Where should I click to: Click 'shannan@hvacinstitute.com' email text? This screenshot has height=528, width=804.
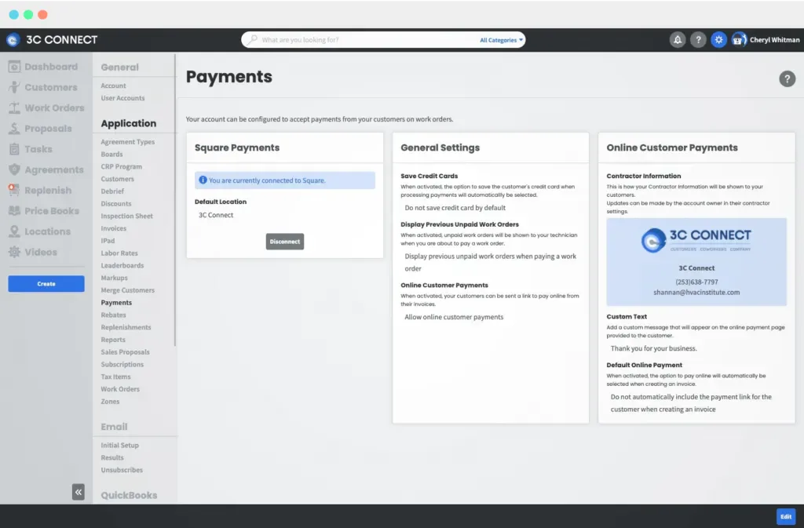click(x=696, y=293)
